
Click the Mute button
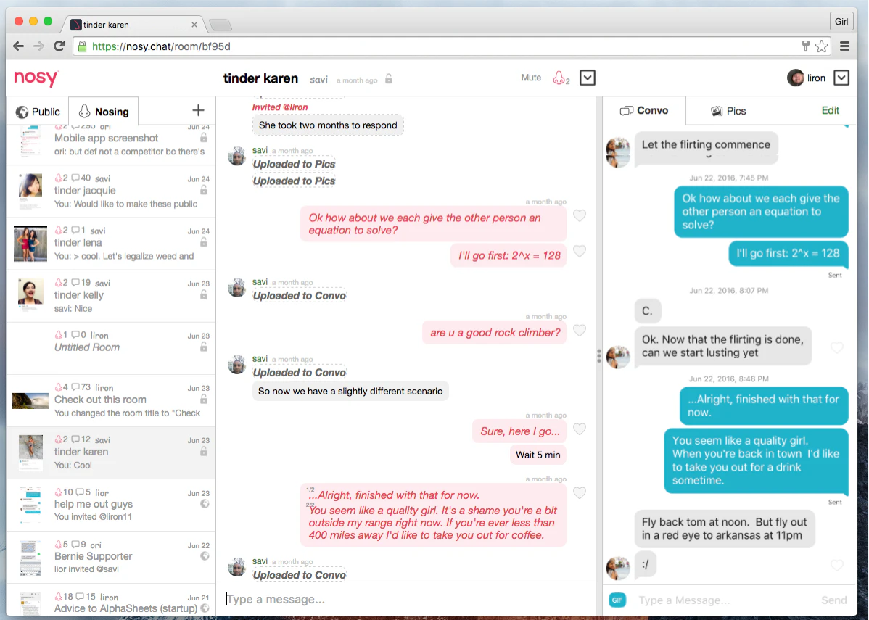click(x=531, y=78)
